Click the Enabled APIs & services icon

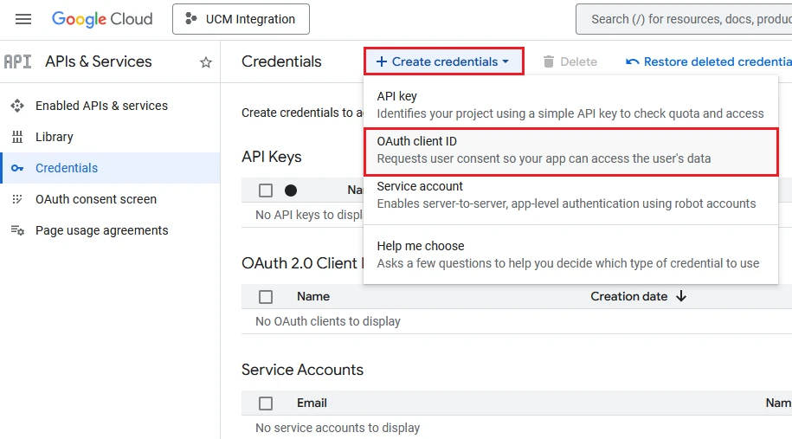[x=17, y=106]
